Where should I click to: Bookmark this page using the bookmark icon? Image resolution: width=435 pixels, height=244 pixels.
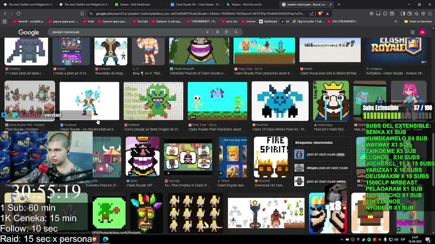point(82,14)
